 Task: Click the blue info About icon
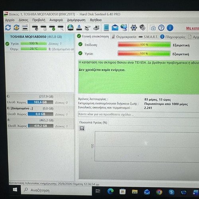point(170,28)
